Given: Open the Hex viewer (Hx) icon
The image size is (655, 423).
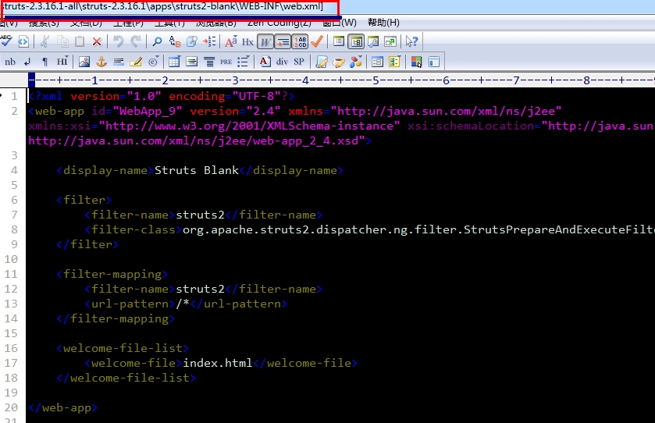Looking at the screenshot, I should point(247,41).
